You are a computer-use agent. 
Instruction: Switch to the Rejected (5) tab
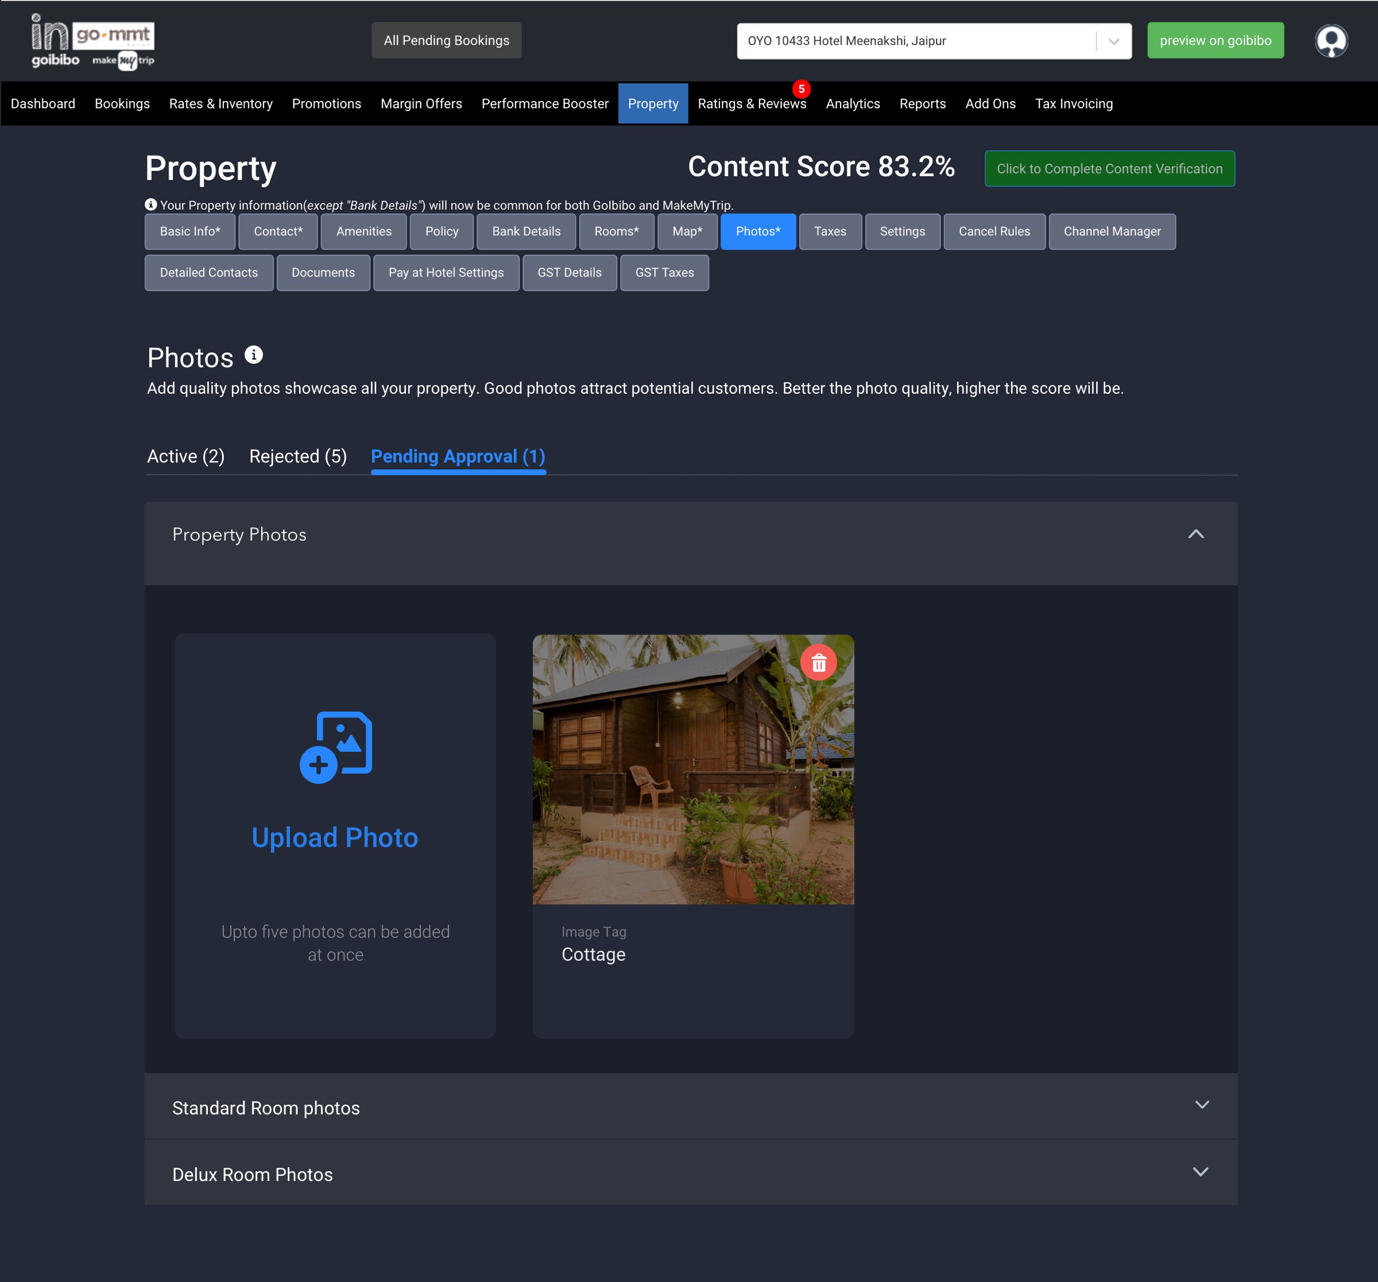click(297, 456)
